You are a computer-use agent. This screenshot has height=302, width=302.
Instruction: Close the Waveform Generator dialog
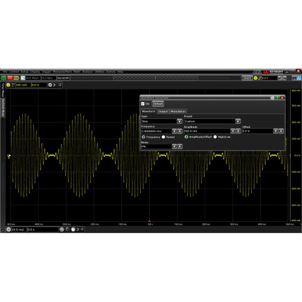coord(282,98)
